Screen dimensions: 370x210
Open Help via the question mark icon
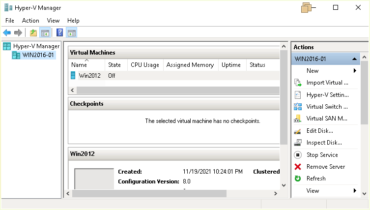(59, 33)
